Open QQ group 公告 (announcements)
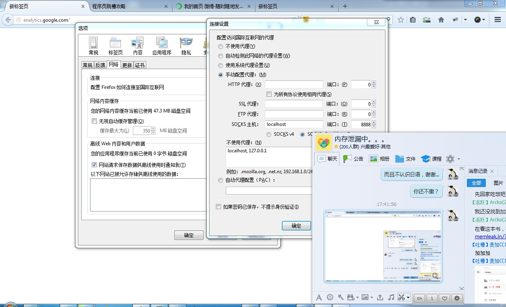The width and height of the screenshot is (506, 307). [x=353, y=159]
